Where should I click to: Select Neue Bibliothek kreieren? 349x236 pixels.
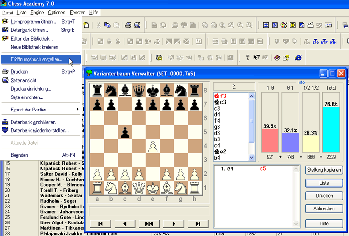(41, 47)
